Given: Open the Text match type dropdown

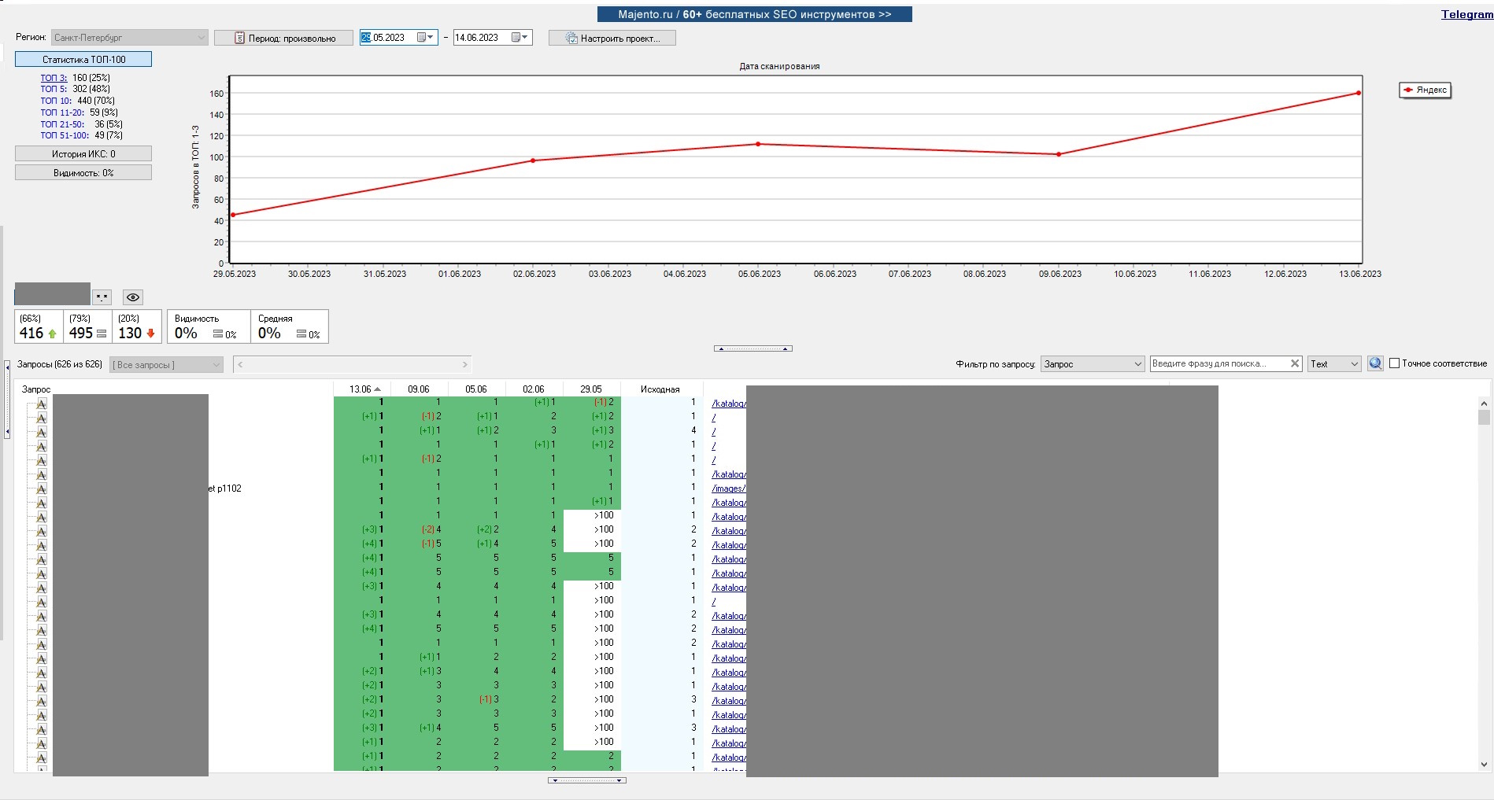Looking at the screenshot, I should [x=1334, y=364].
